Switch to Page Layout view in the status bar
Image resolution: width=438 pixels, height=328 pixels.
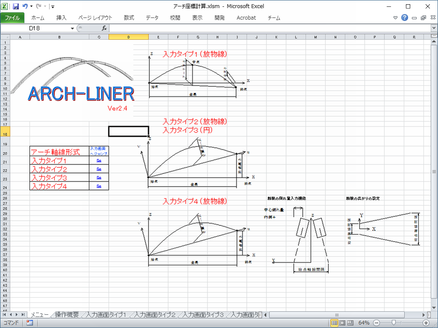coord(342,322)
